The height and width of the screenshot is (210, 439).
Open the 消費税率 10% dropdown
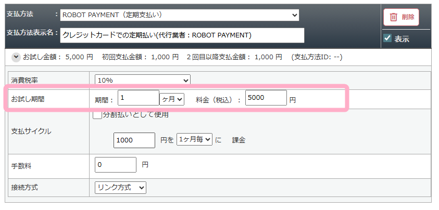[x=143, y=80]
